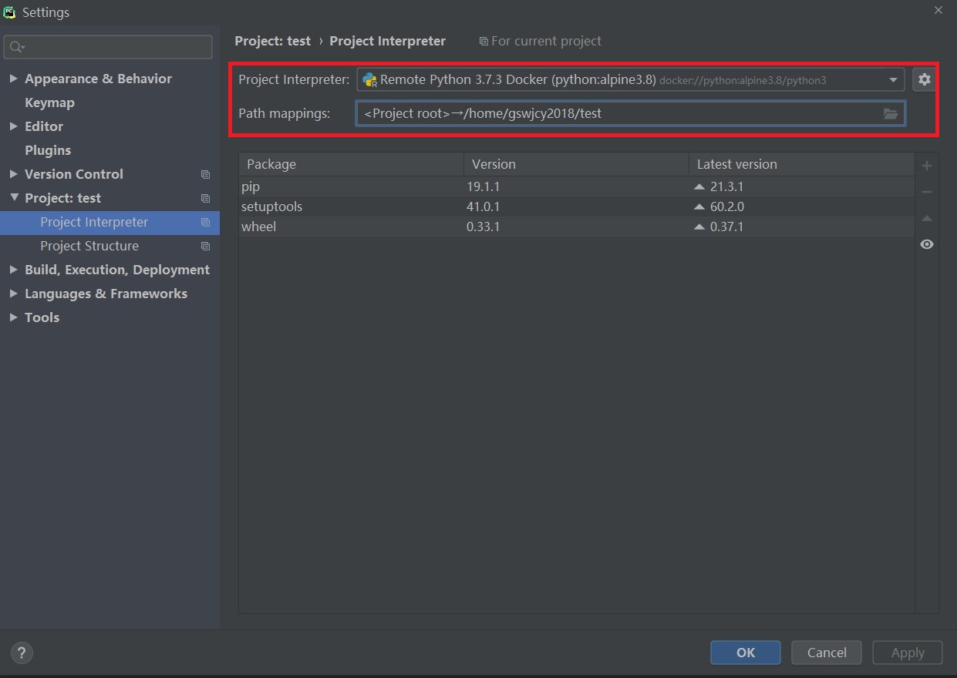Image resolution: width=957 pixels, height=678 pixels.
Task: Click the upgrade package arrow icon
Action: (x=927, y=218)
